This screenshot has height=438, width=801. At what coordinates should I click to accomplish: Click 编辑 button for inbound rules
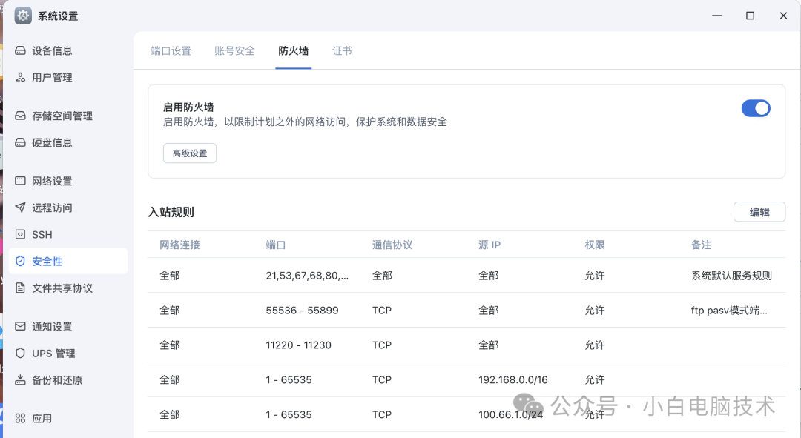(759, 212)
